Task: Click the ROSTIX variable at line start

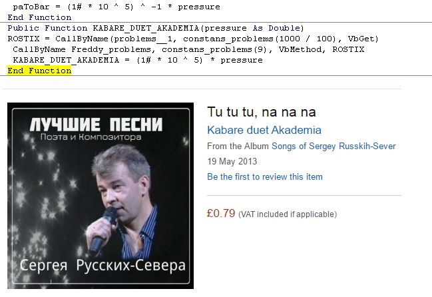Action: [x=23, y=39]
